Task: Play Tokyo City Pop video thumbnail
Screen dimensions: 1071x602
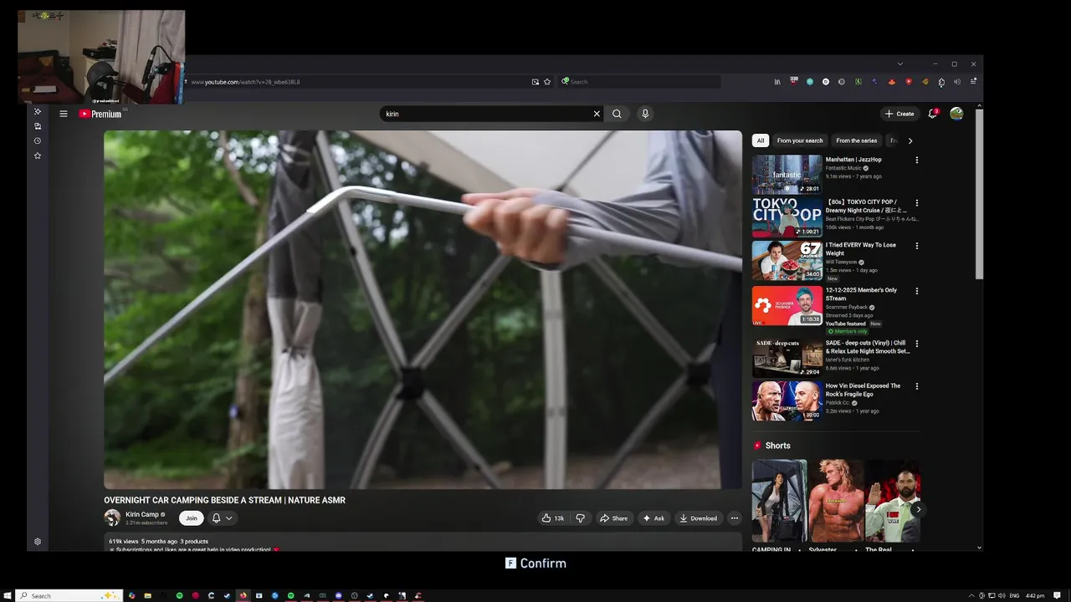Action: pos(787,217)
